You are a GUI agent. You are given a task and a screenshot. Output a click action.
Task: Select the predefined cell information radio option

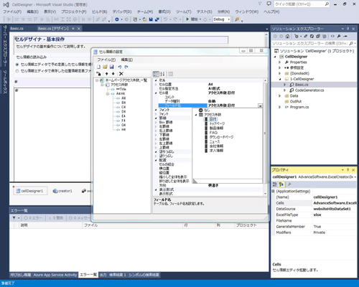point(17,65)
